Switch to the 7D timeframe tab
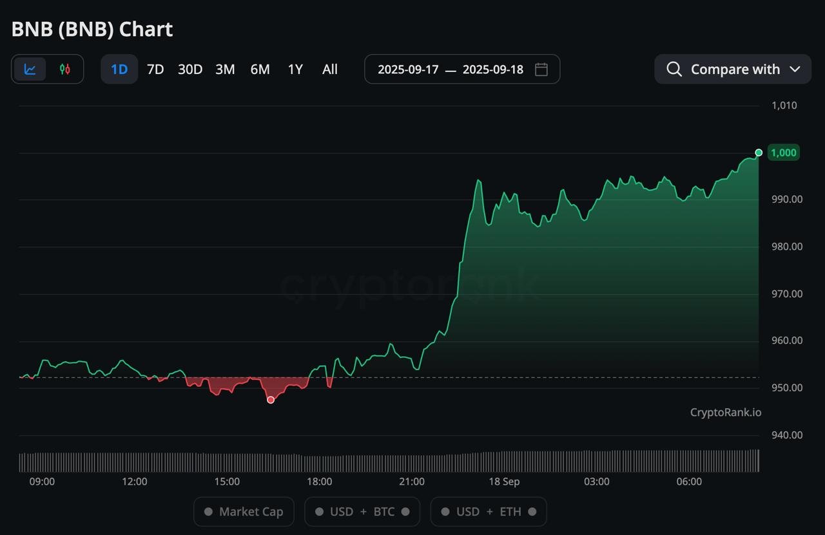The width and height of the screenshot is (825, 535). (155, 69)
